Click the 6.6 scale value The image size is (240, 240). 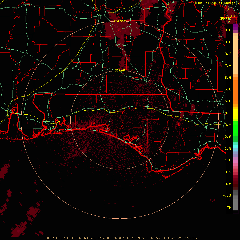(228, 77)
